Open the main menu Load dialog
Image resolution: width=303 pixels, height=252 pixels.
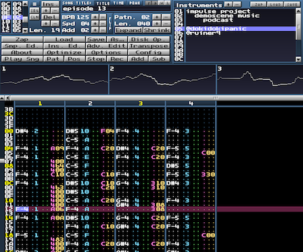pos(64,39)
